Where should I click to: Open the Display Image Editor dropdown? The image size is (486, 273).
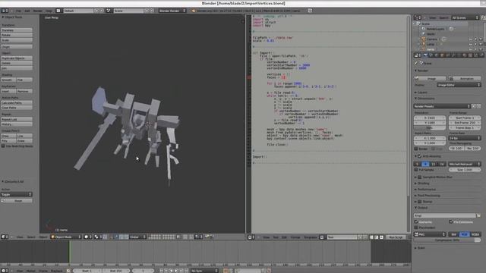tap(459, 85)
